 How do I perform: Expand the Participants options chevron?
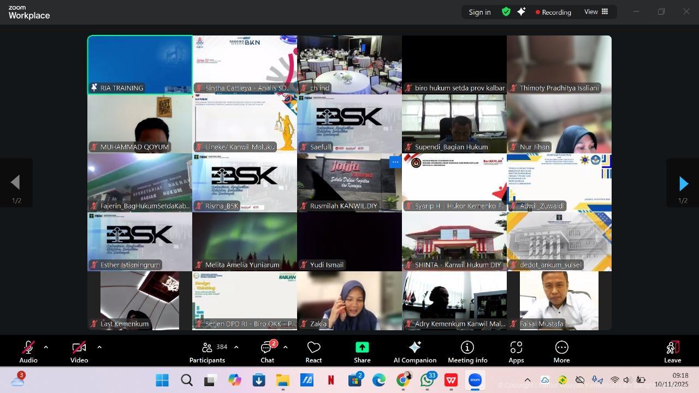click(x=236, y=347)
